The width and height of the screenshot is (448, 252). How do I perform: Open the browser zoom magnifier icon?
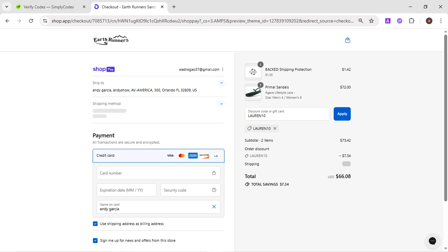coord(361,21)
